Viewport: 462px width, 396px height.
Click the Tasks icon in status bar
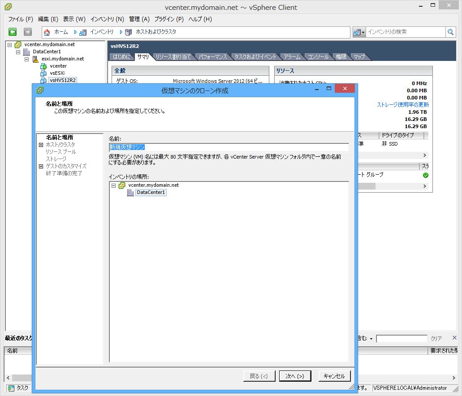[11, 388]
